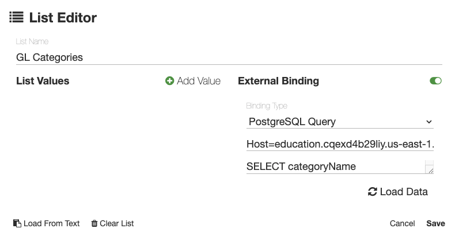Click the green plus icon beside Add Value
Viewport: 459px width, 240px height.
click(169, 81)
